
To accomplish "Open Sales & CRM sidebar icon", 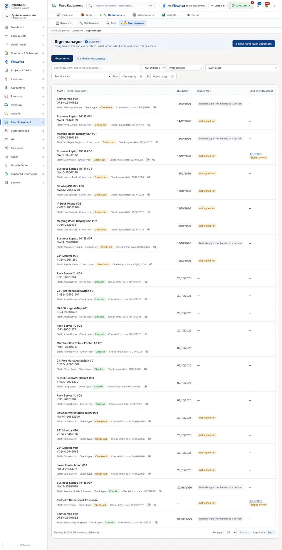I will (x=6, y=36).
